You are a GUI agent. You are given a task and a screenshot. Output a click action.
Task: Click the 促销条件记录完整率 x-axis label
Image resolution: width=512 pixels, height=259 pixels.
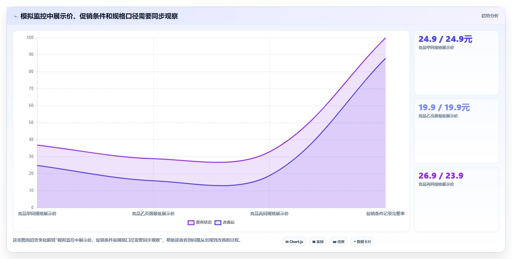[x=385, y=214]
